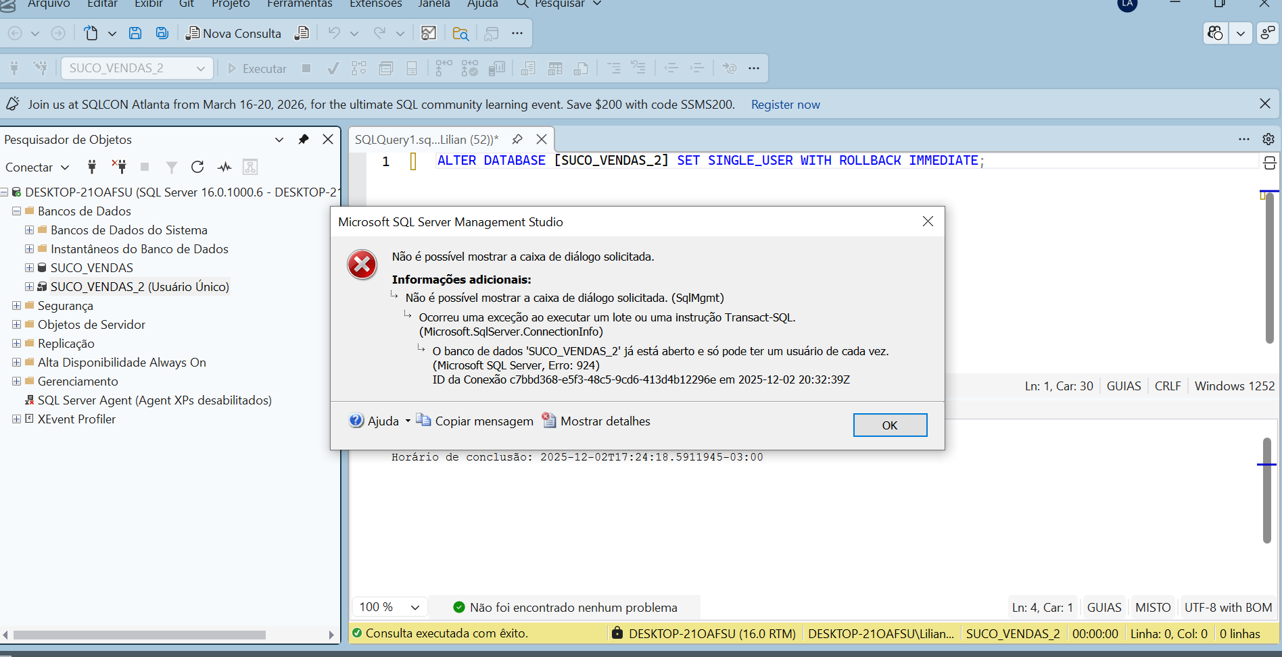Click the refresh icon in Pesquisador de Objetos

pyautogui.click(x=197, y=167)
